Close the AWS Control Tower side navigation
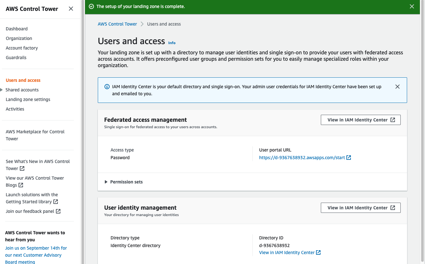Image resolution: width=425 pixels, height=264 pixels. click(71, 9)
